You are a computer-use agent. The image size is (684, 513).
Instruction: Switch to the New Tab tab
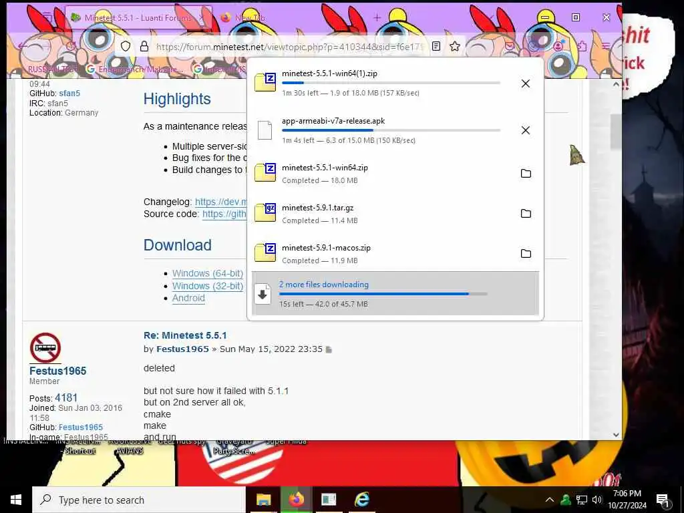250,18
